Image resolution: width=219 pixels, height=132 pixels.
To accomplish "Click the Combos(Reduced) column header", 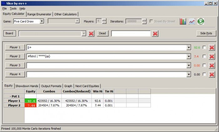I will pos(77,91).
